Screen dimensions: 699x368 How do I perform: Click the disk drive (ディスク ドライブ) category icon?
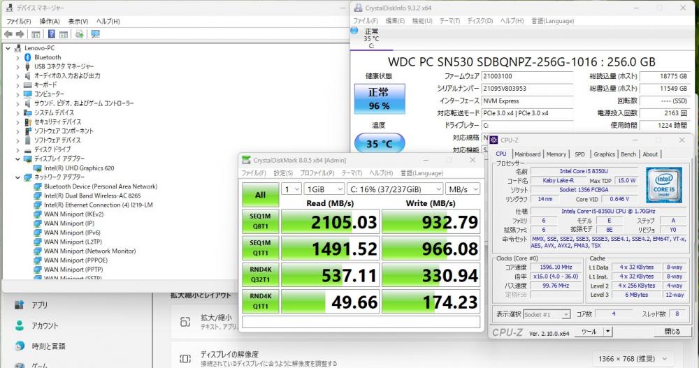[x=28, y=149]
